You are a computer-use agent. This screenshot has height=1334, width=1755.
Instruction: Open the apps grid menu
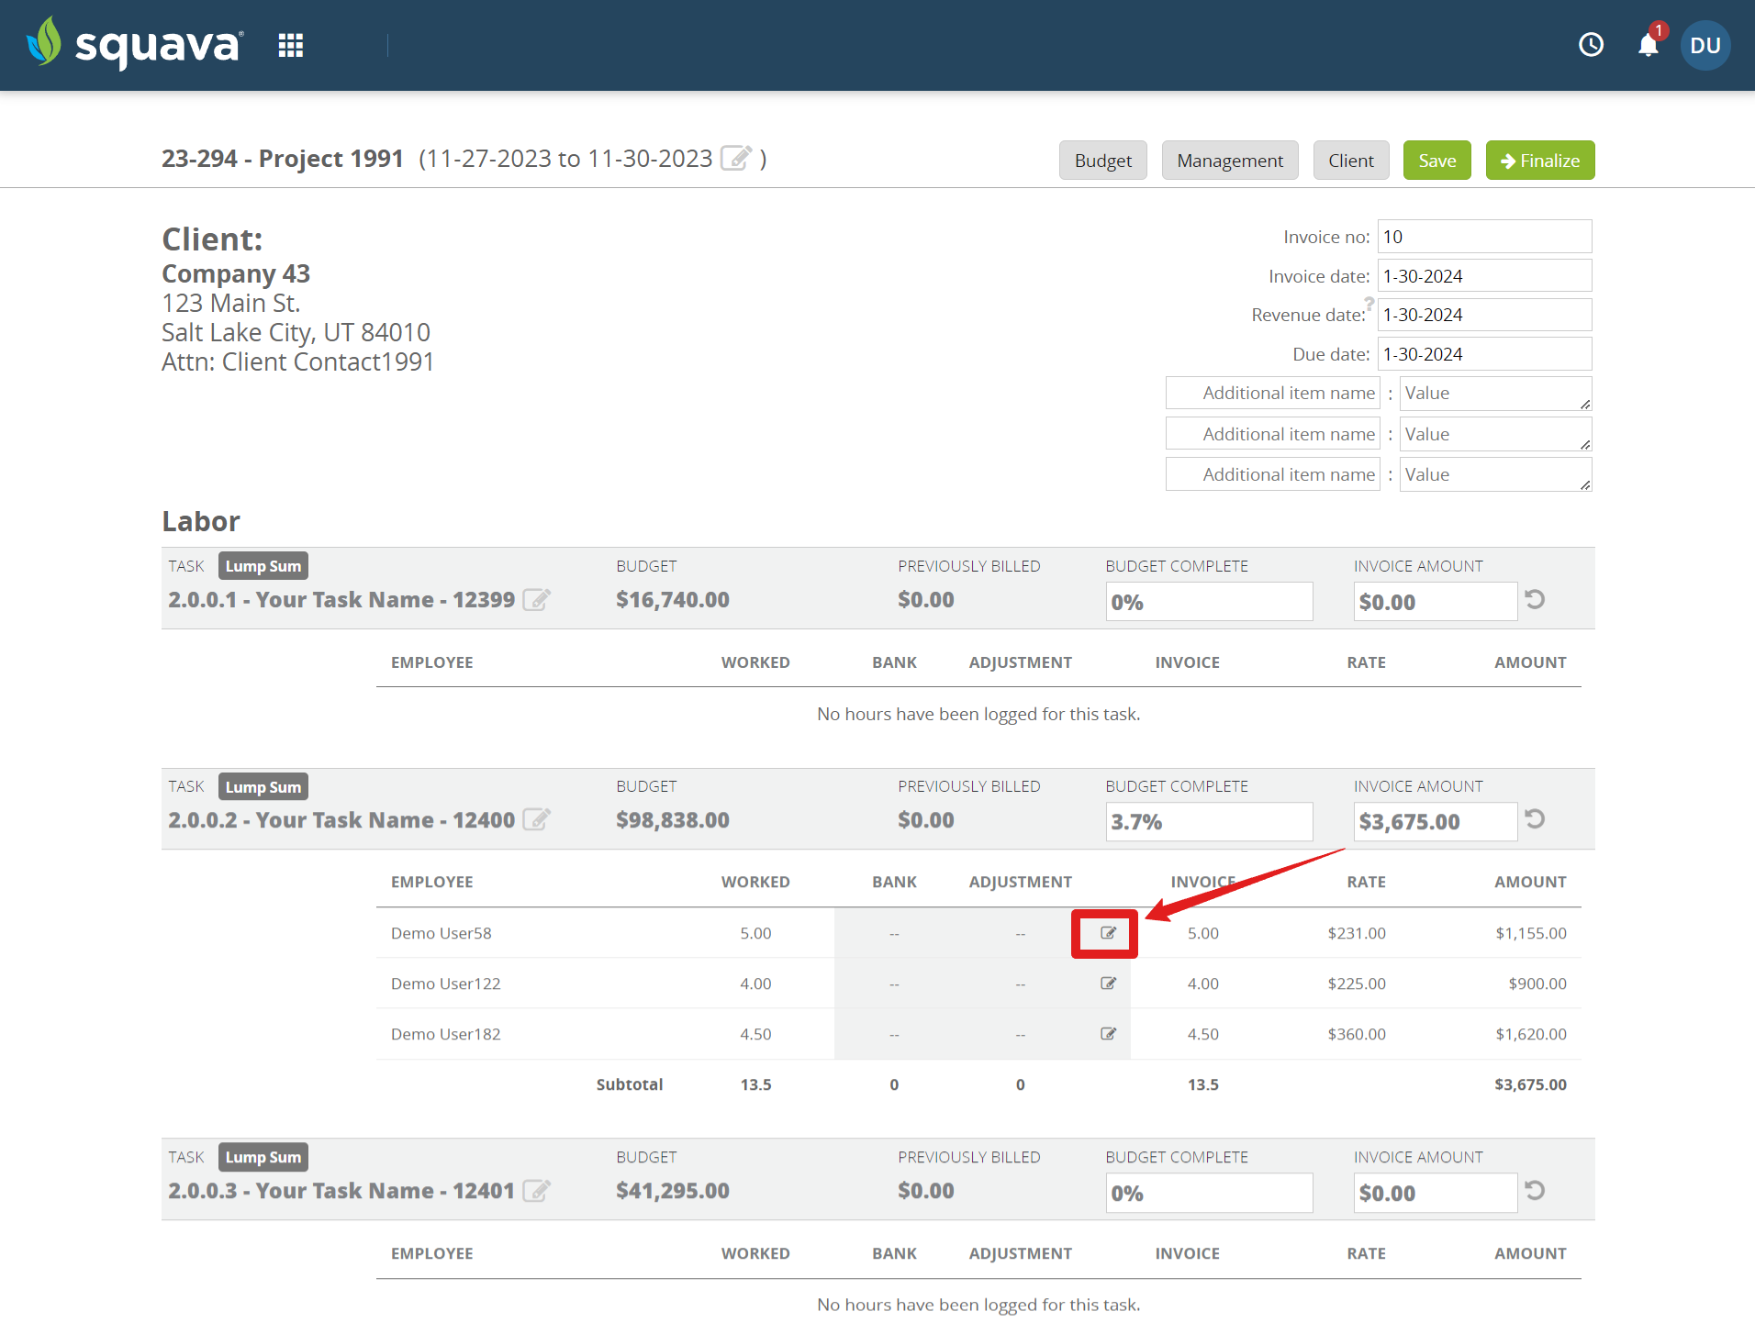[x=291, y=45]
